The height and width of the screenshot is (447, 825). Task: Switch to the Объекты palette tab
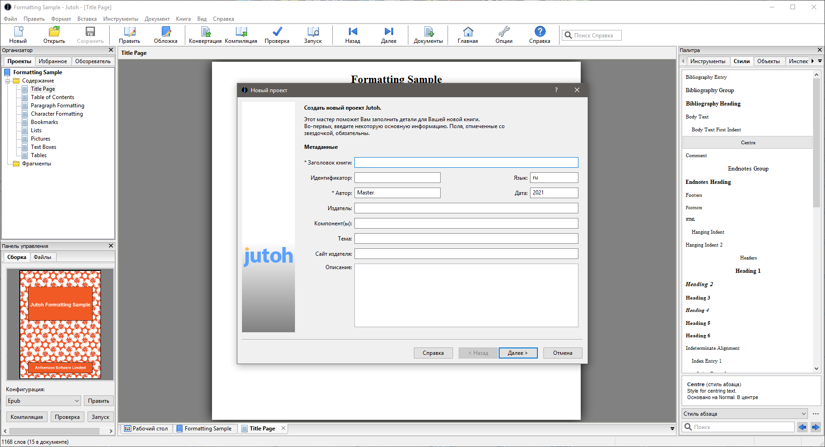pyautogui.click(x=768, y=61)
